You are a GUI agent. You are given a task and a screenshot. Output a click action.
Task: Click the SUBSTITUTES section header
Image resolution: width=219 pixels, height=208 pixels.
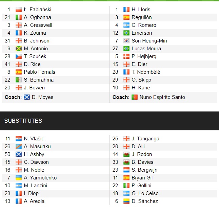23,121
